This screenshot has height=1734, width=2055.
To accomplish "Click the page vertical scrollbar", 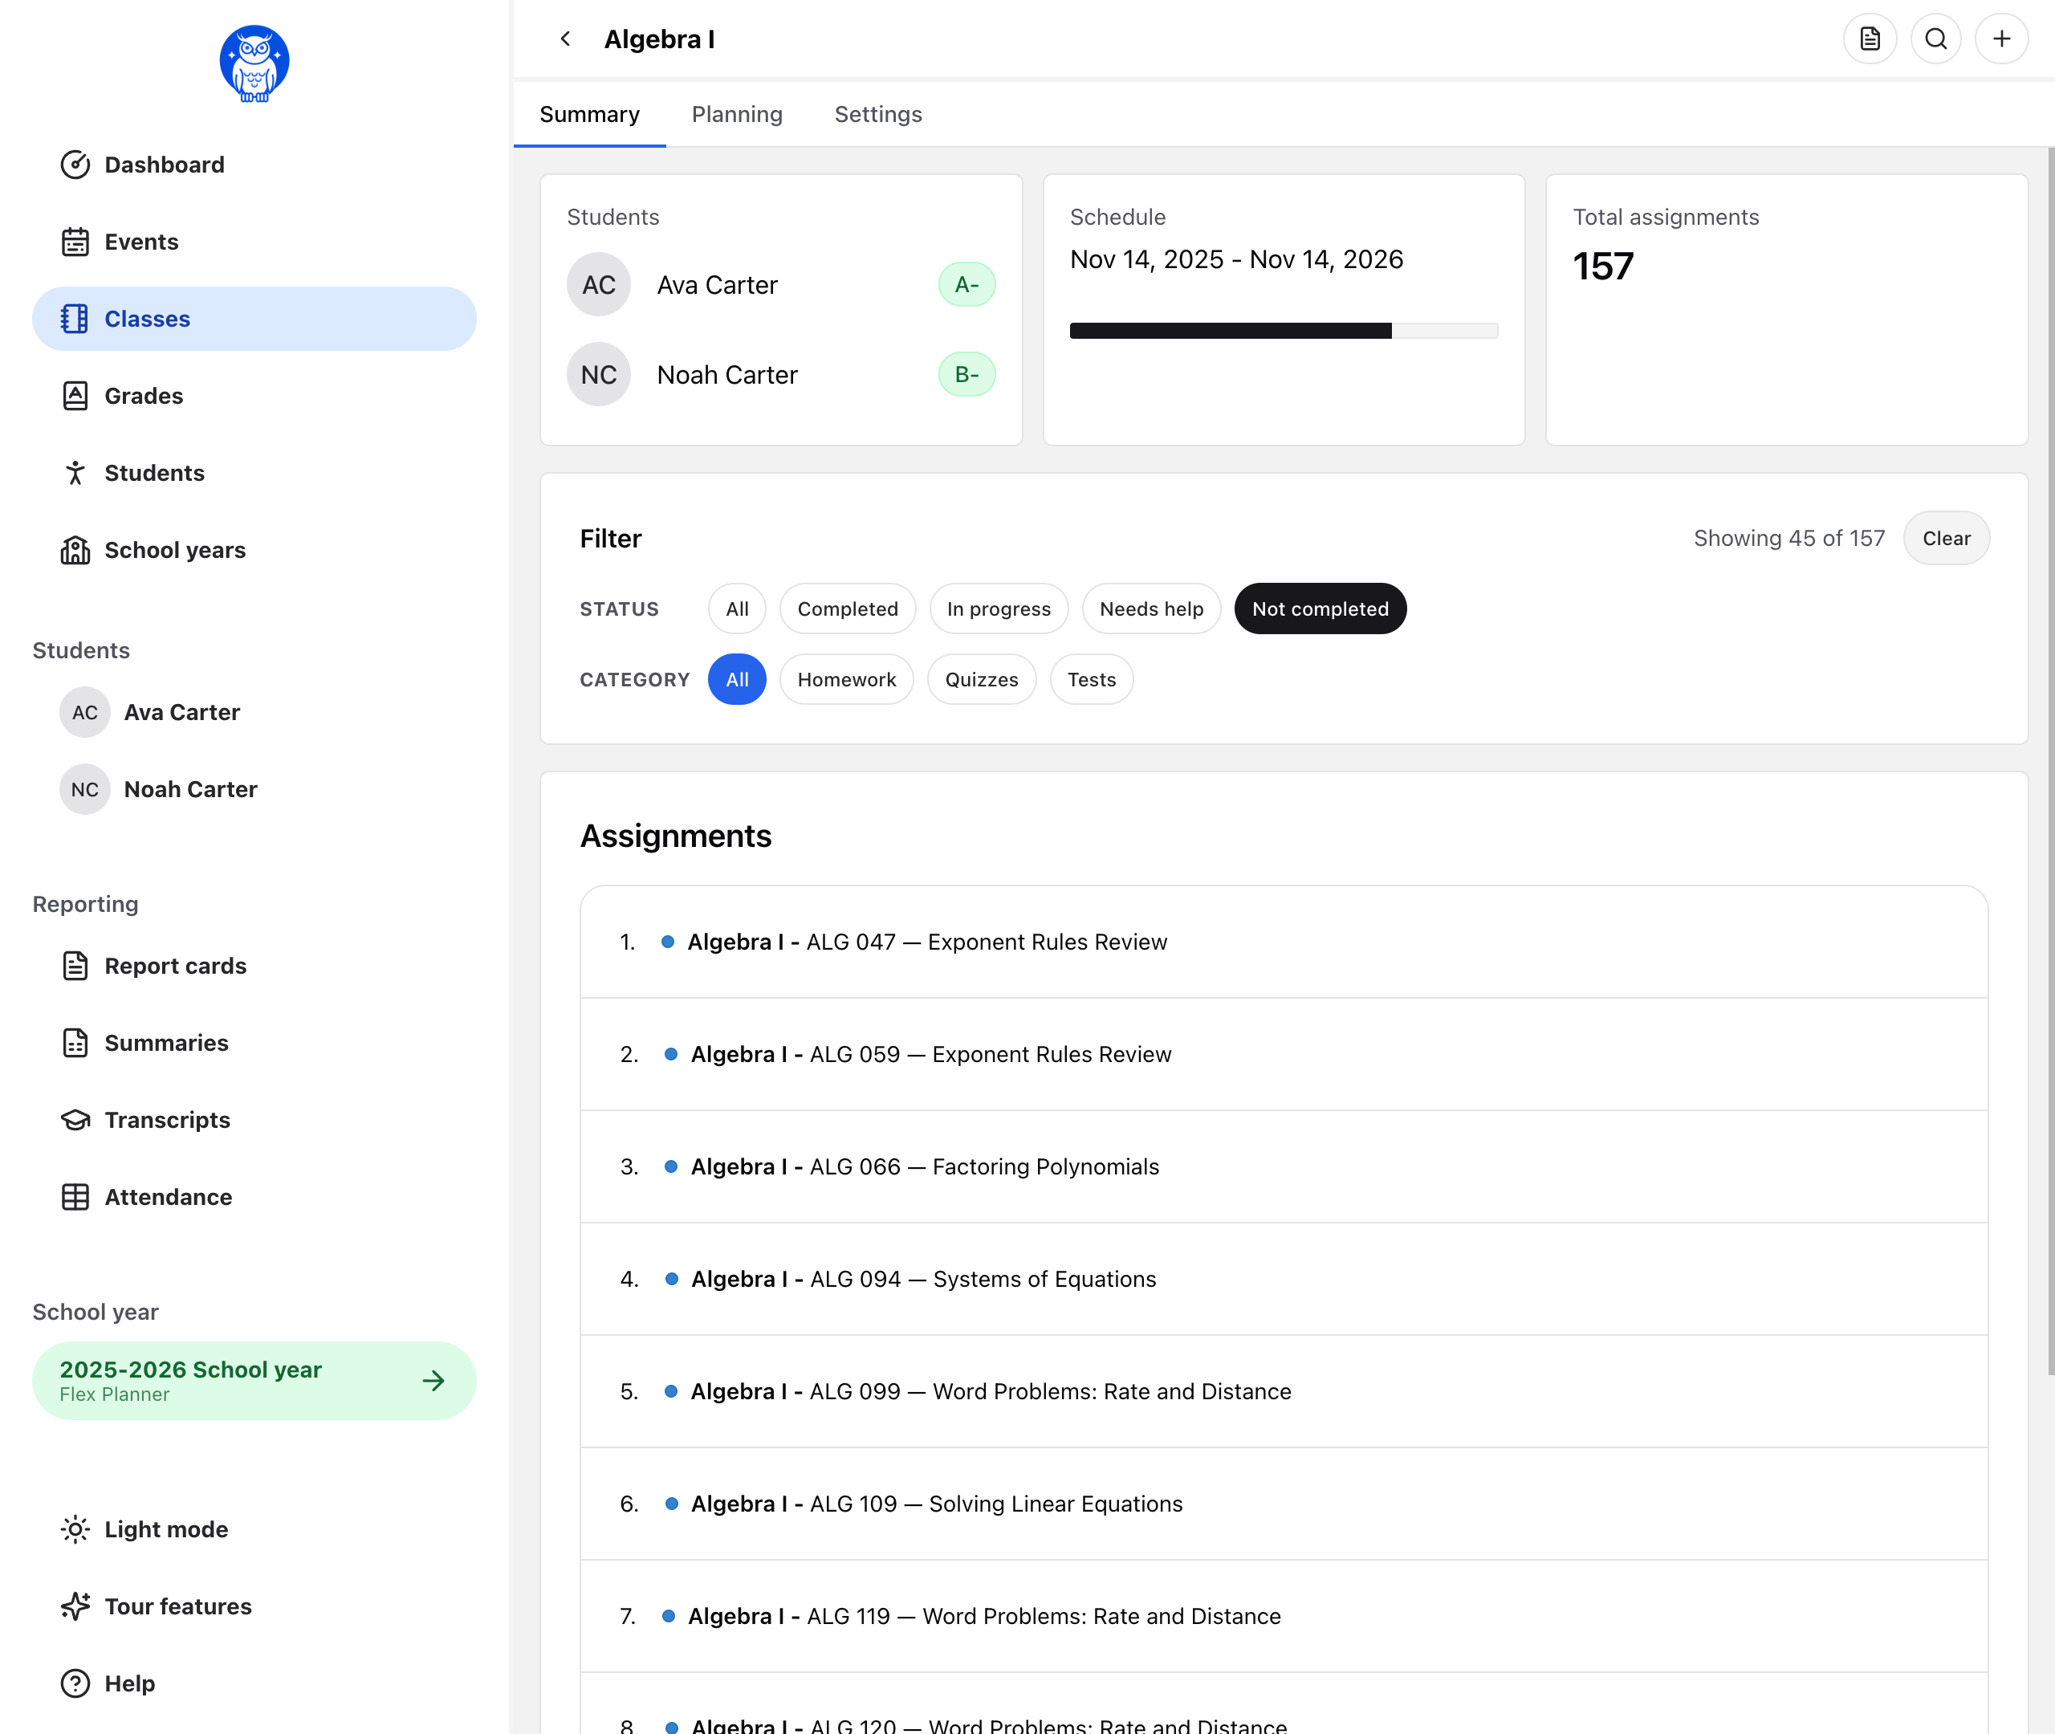I will coord(2050,762).
